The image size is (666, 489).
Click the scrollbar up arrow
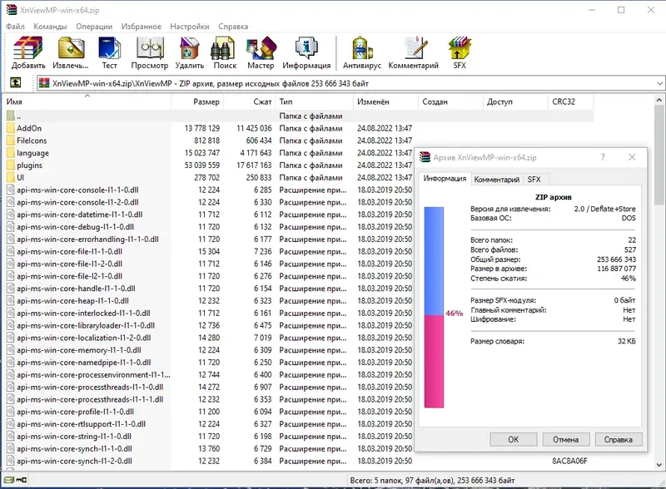point(659,100)
